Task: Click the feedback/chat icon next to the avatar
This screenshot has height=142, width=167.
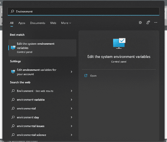Action: [148, 23]
